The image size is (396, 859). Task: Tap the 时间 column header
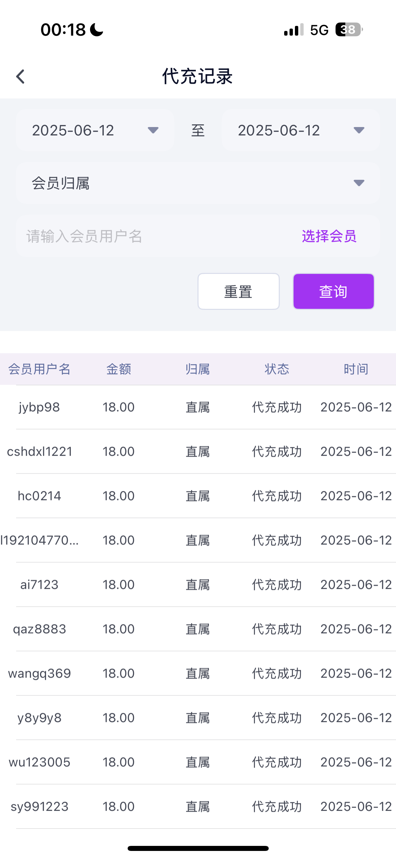(356, 369)
